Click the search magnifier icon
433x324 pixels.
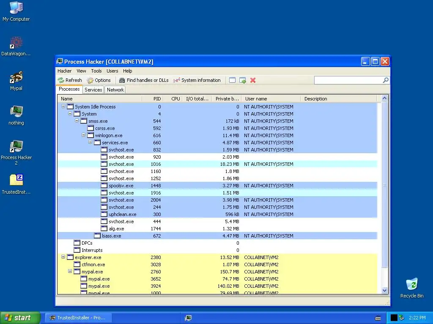[386, 80]
